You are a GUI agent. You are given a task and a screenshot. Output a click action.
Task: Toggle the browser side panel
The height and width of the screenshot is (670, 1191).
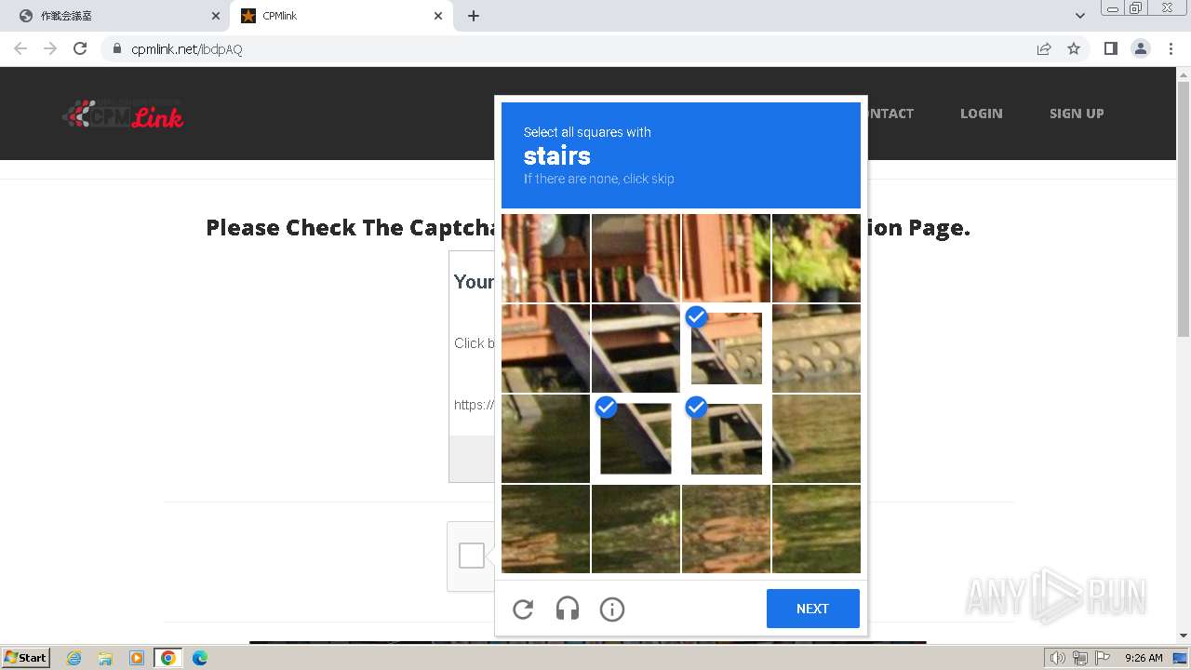coord(1110,48)
